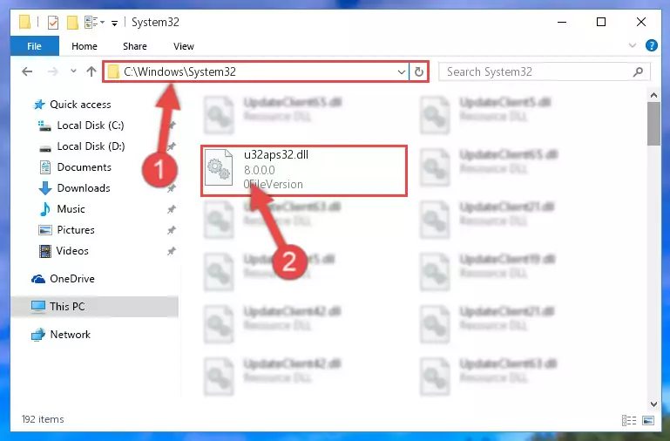The image size is (670, 441).
Task: Open Customize Quick Access Toolbar dropdown
Action: click(x=114, y=23)
